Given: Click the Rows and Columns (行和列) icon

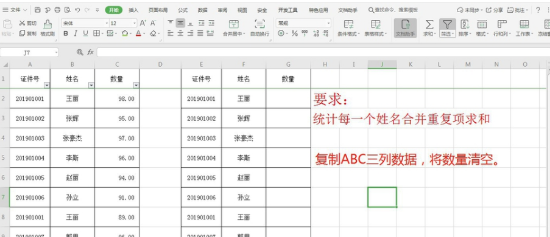Looking at the screenshot, I should click(502, 24).
